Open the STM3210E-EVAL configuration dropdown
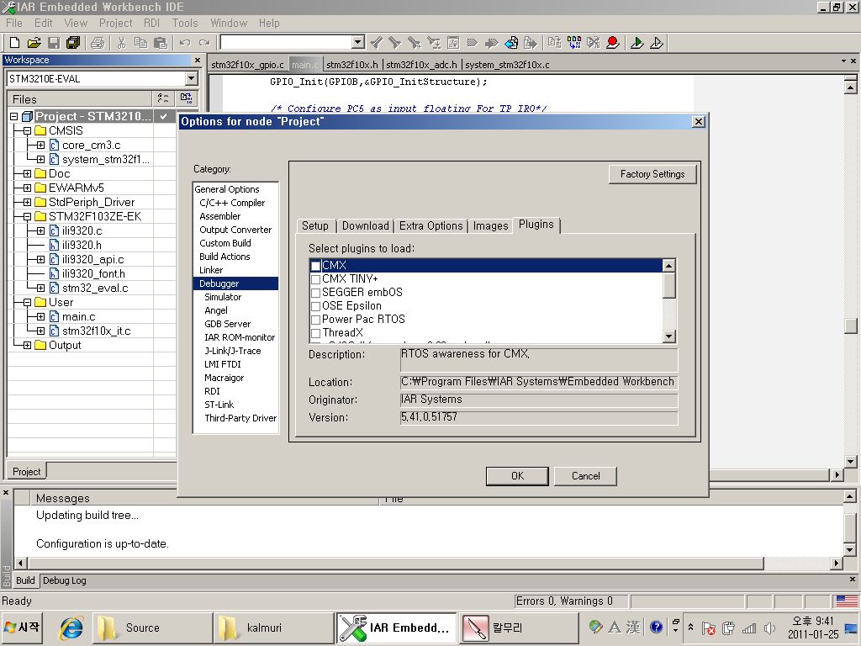The width and height of the screenshot is (861, 646). click(191, 78)
